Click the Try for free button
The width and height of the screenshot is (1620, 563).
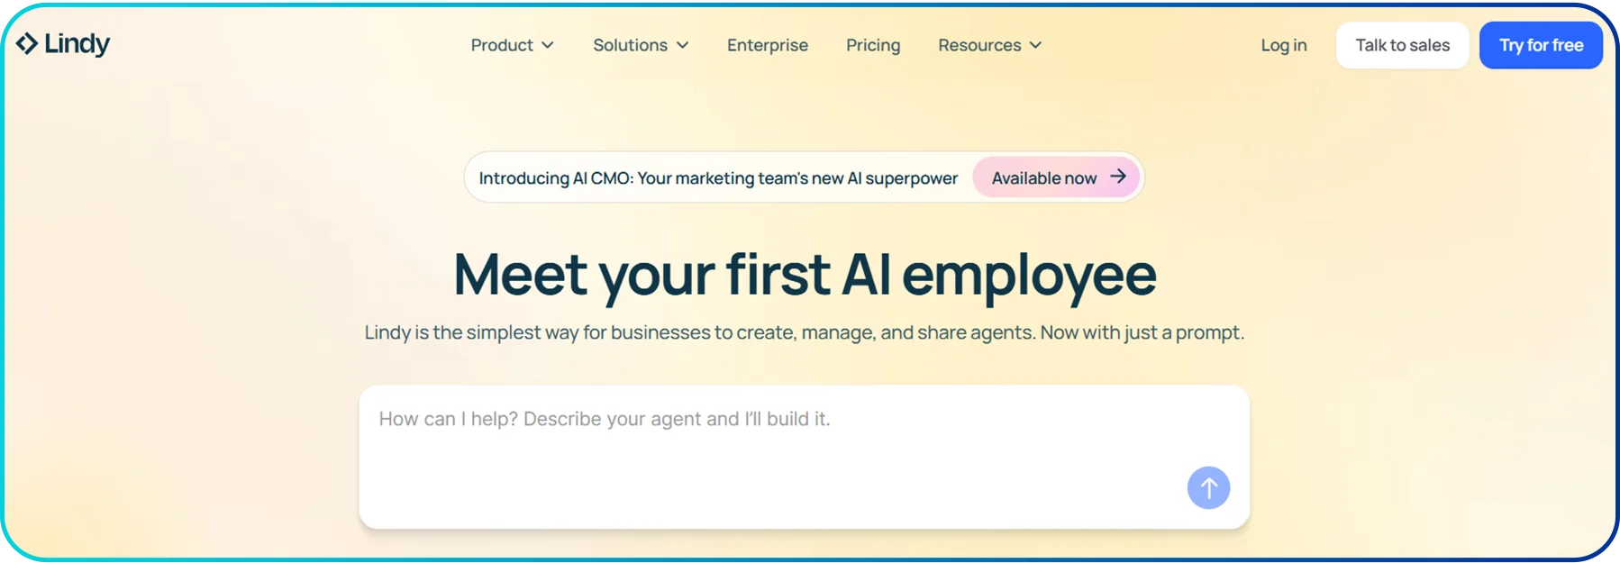[1541, 45]
